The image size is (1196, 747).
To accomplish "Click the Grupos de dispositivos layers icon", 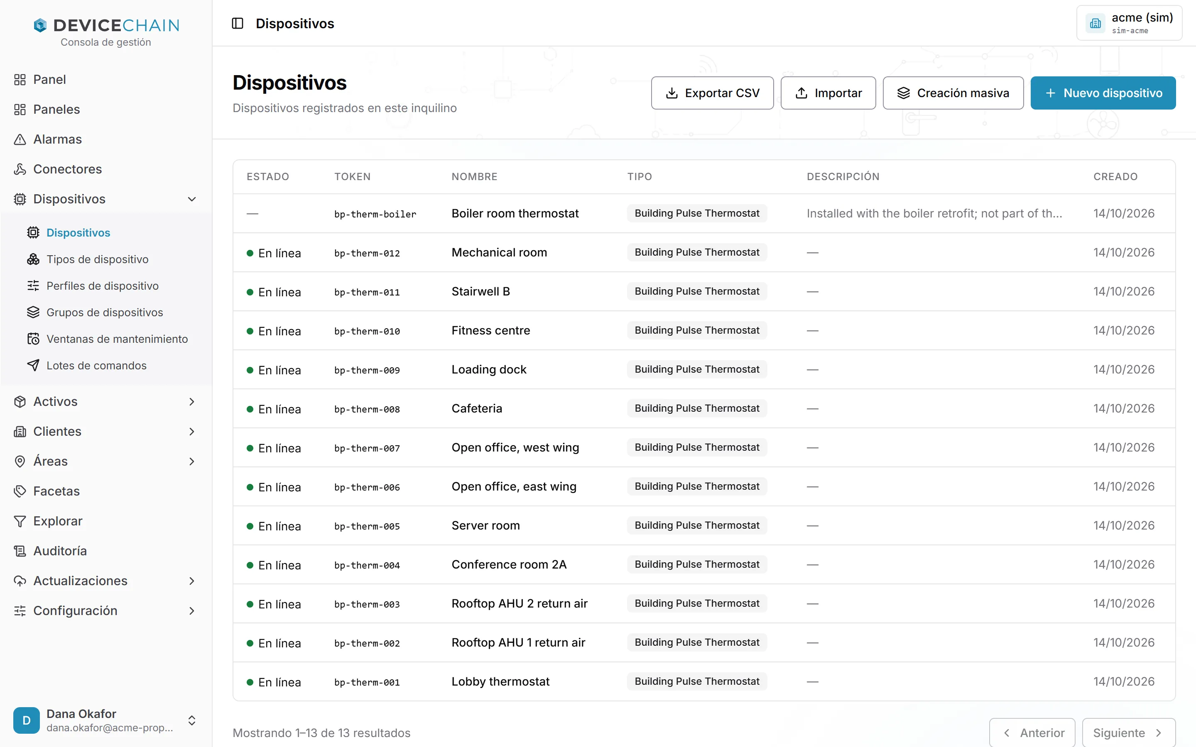I will (33, 312).
